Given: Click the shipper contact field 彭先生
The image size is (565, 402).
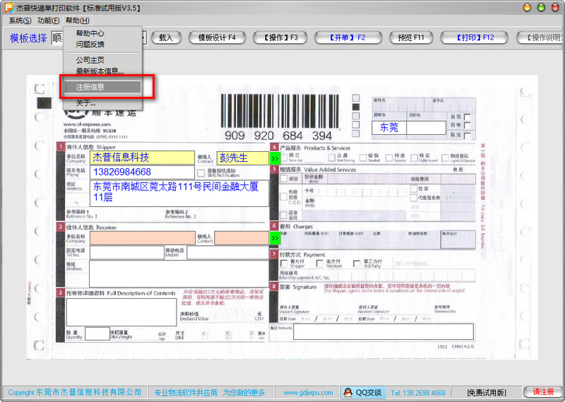Looking at the screenshot, I should tap(242, 158).
